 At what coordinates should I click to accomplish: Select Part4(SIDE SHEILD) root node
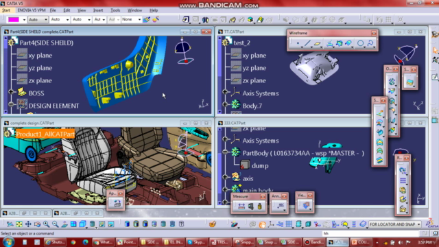46,43
